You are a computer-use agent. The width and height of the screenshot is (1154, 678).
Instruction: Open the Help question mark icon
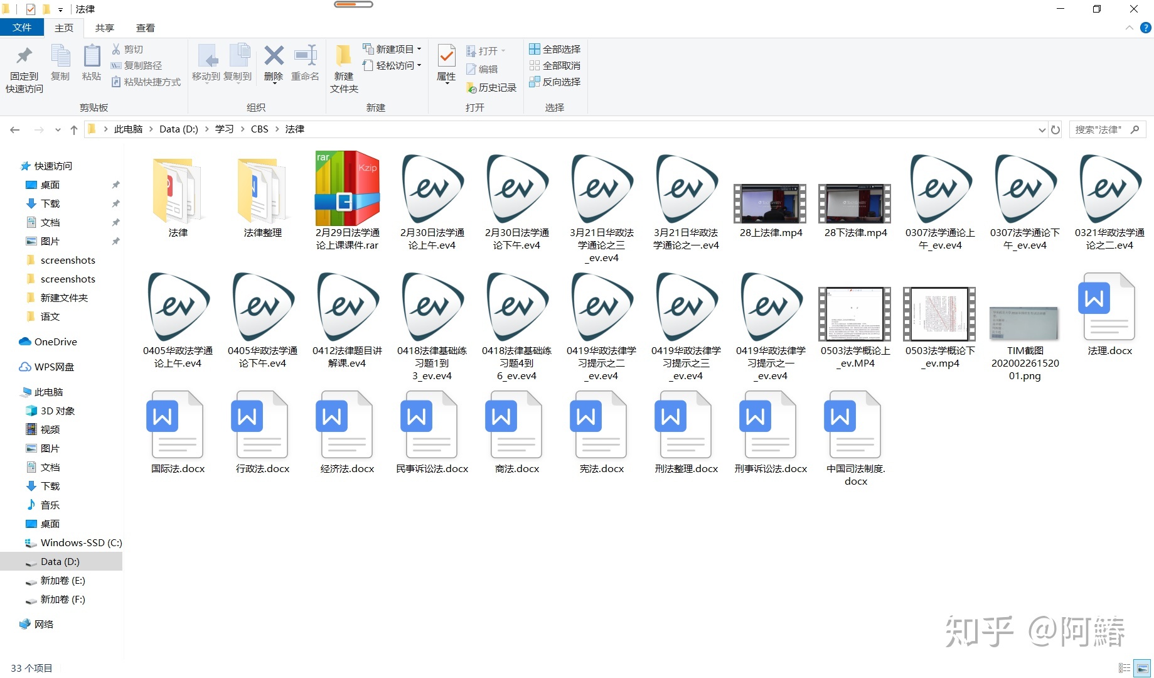click(x=1145, y=28)
